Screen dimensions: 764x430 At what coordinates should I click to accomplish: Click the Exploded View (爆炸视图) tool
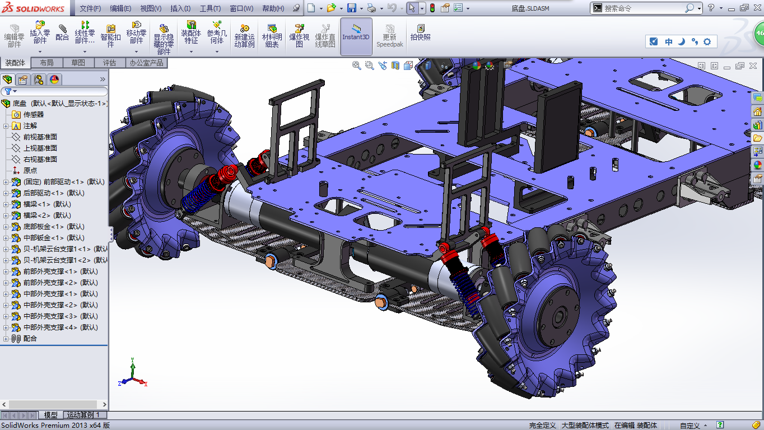click(x=299, y=36)
